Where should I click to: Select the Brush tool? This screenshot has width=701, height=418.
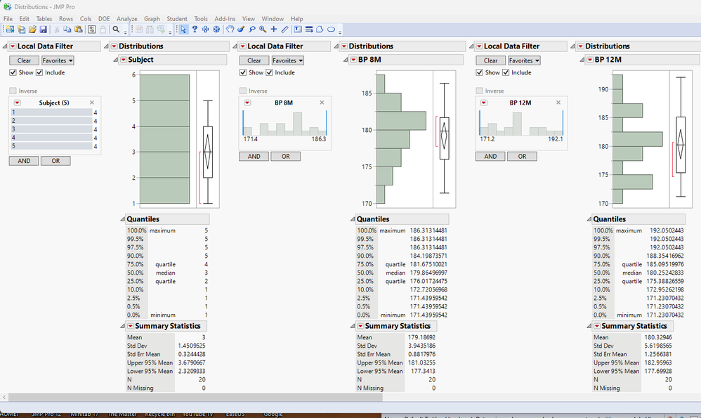[241, 30]
